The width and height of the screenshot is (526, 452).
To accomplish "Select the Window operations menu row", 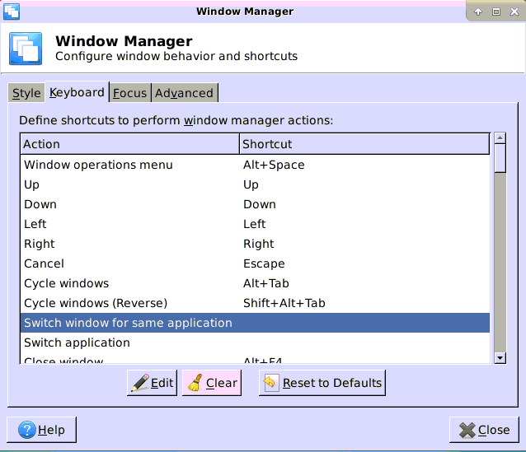I will 255,165.
